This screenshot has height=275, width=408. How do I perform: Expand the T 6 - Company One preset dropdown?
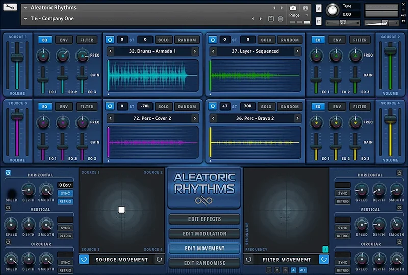25,19
